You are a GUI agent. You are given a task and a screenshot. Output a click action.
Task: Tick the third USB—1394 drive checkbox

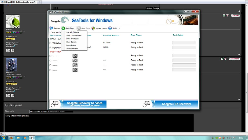click(x=50, y=65)
